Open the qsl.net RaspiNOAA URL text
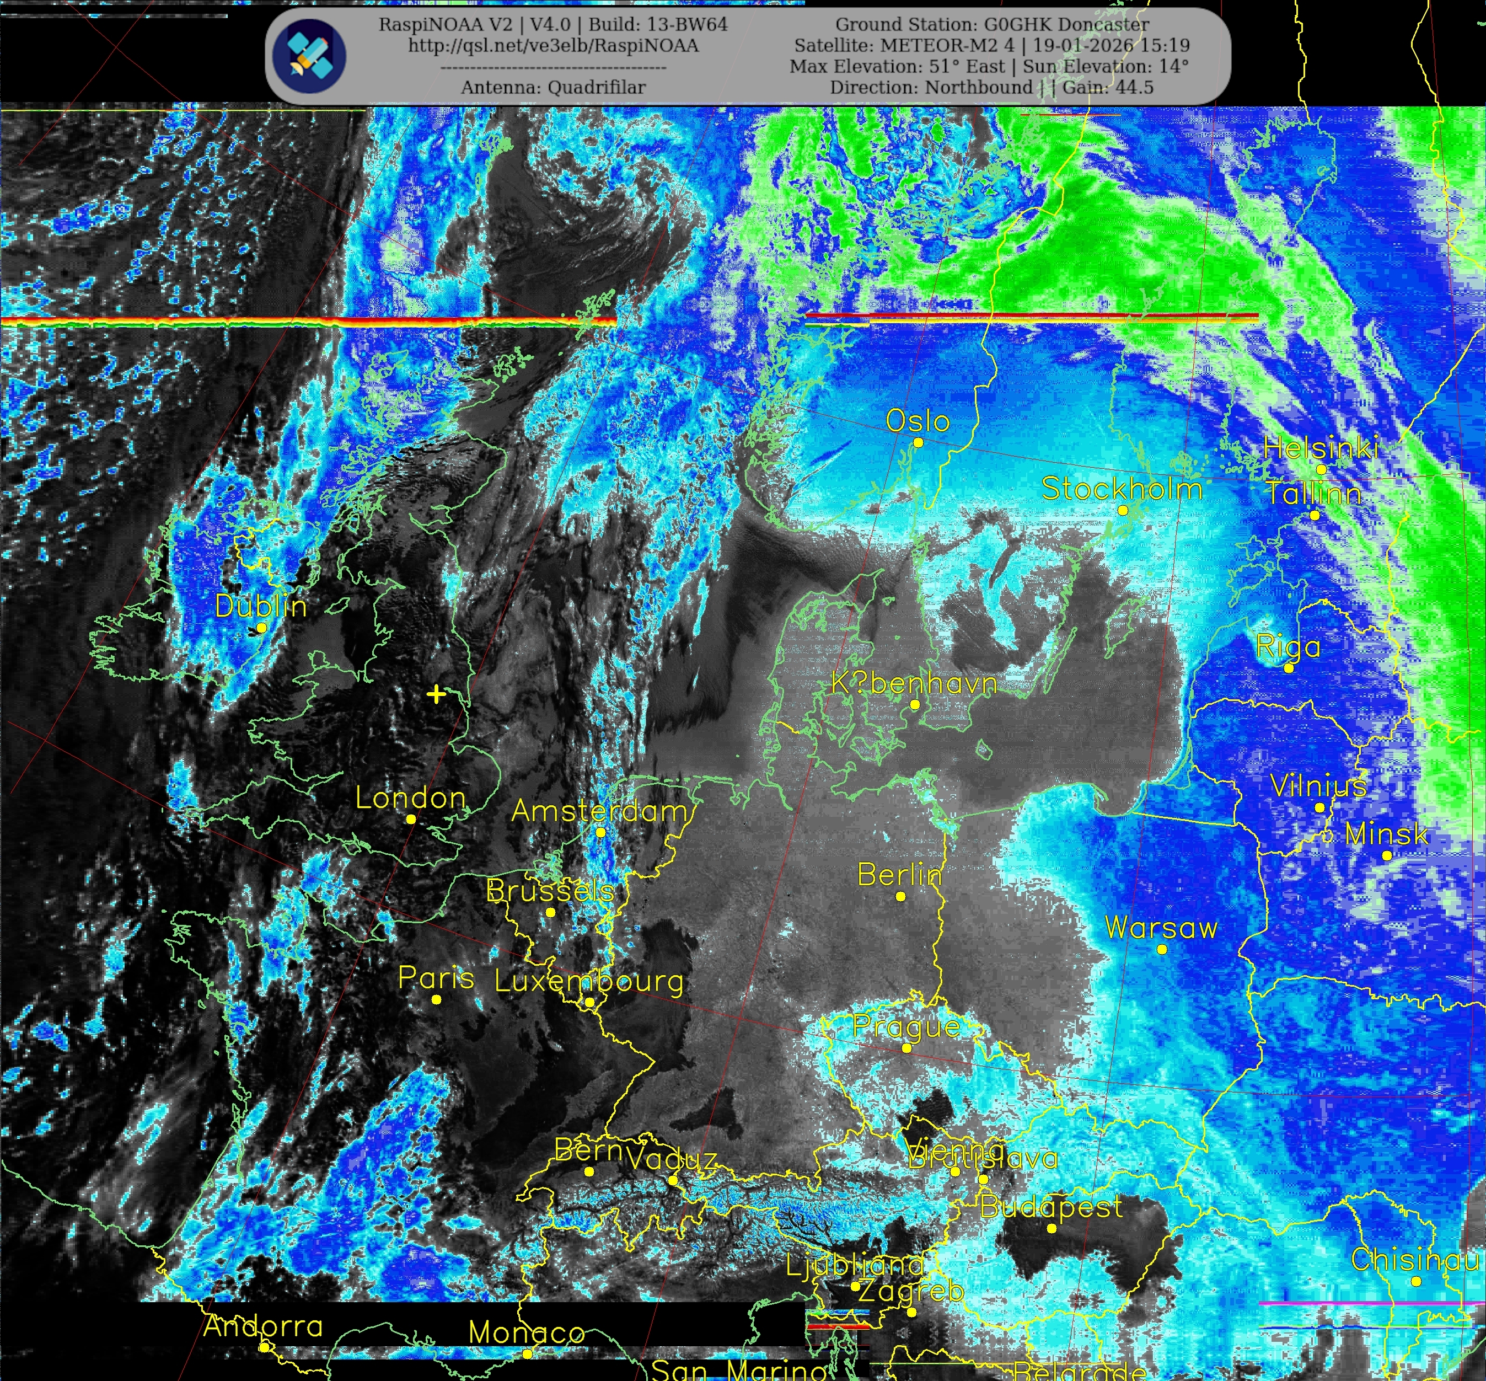The image size is (1486, 1381). 553,46
